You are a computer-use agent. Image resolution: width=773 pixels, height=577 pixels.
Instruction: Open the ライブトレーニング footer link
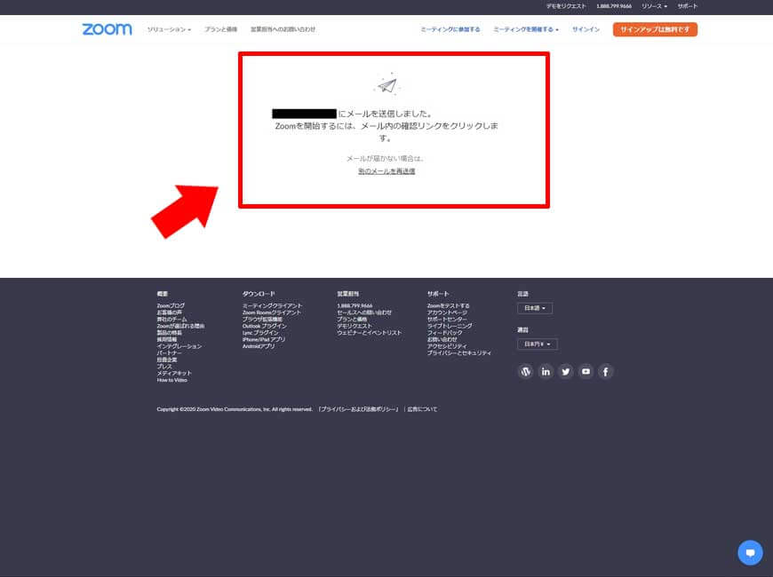[x=450, y=326]
